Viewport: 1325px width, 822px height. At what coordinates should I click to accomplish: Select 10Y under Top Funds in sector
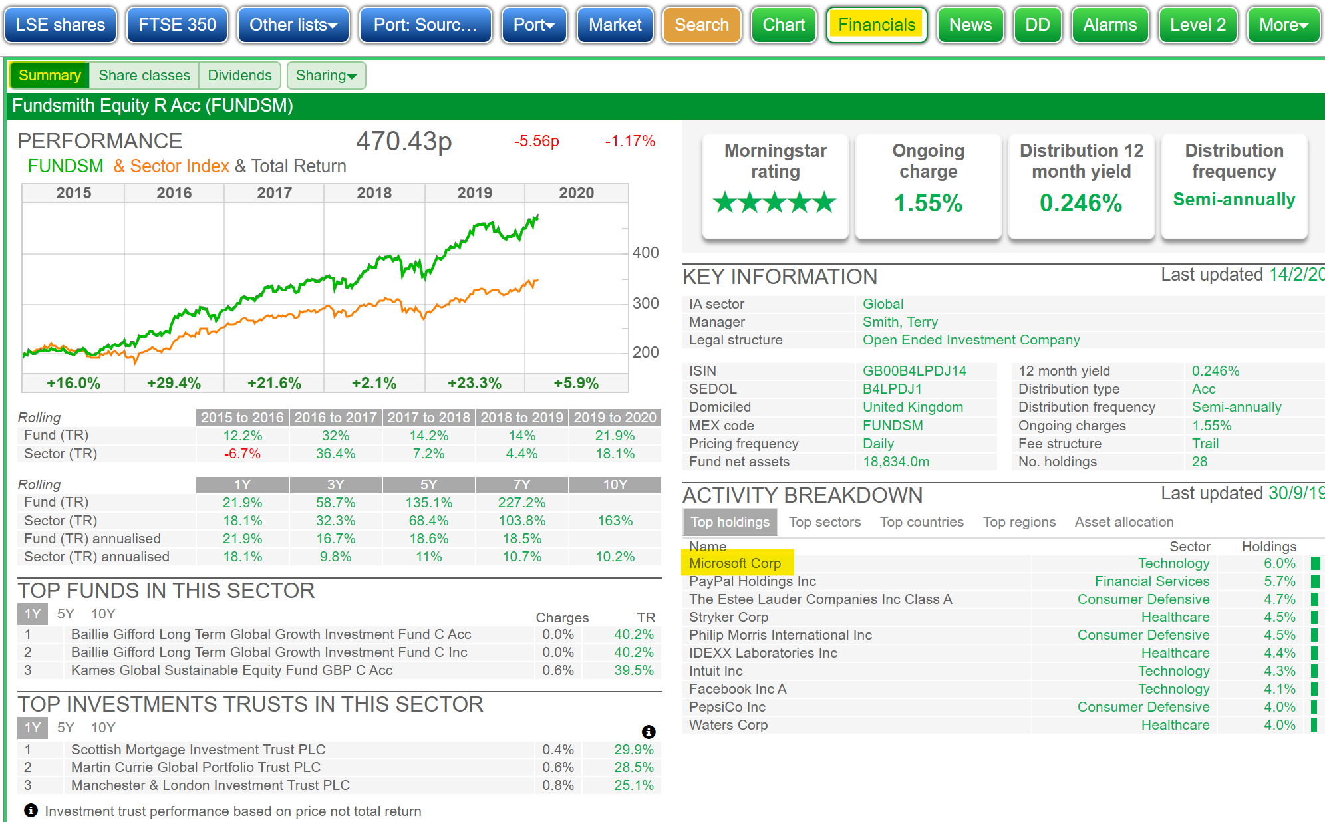click(x=103, y=613)
